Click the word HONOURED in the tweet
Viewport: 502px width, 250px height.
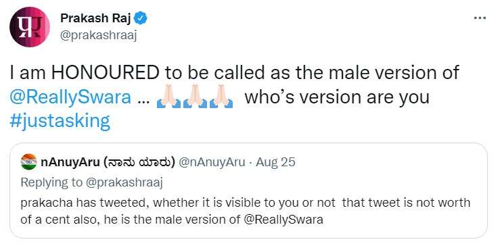tap(105, 73)
